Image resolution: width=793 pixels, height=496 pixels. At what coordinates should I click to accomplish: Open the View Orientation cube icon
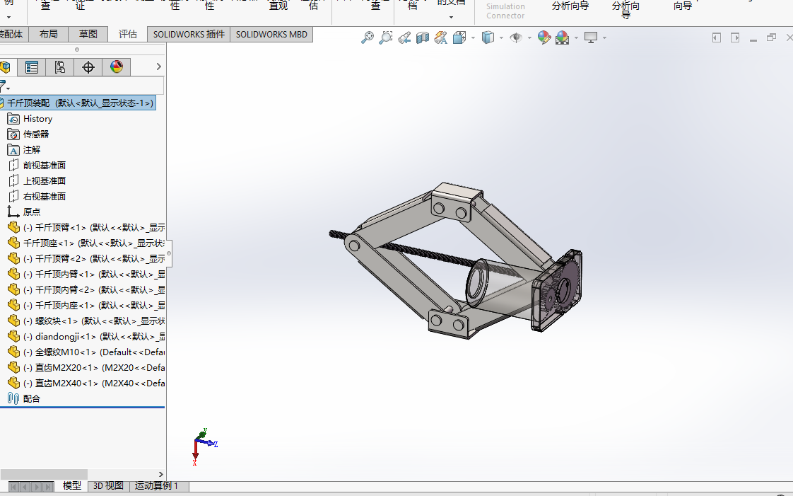(459, 38)
